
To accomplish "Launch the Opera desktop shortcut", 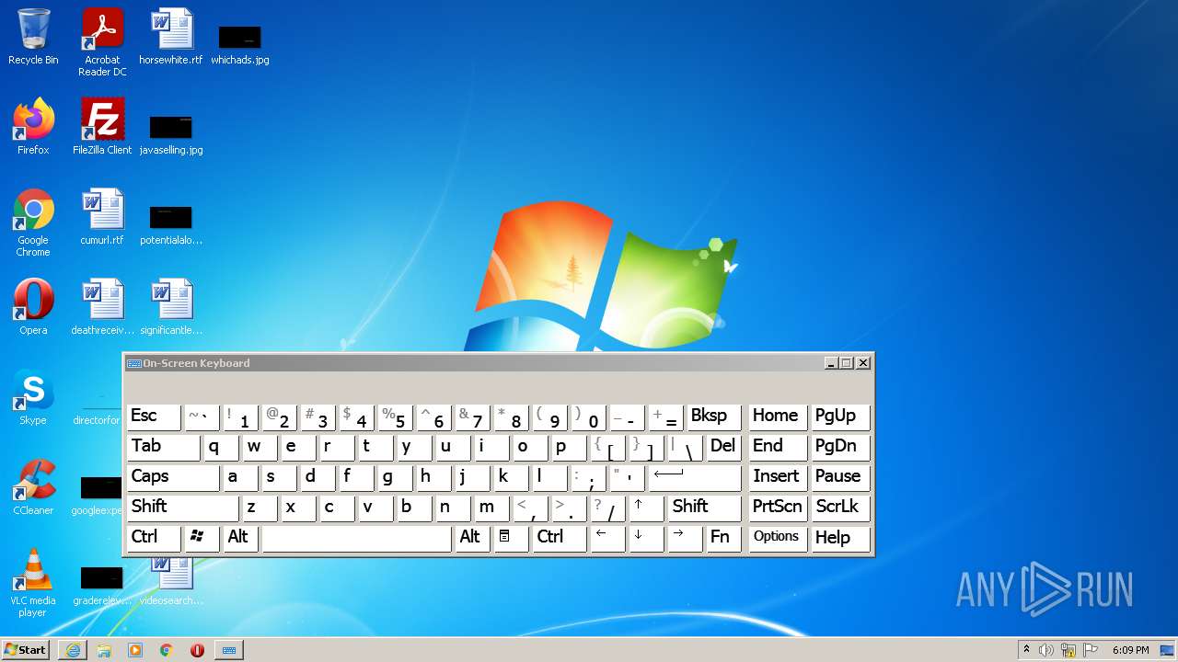I will click(x=33, y=307).
